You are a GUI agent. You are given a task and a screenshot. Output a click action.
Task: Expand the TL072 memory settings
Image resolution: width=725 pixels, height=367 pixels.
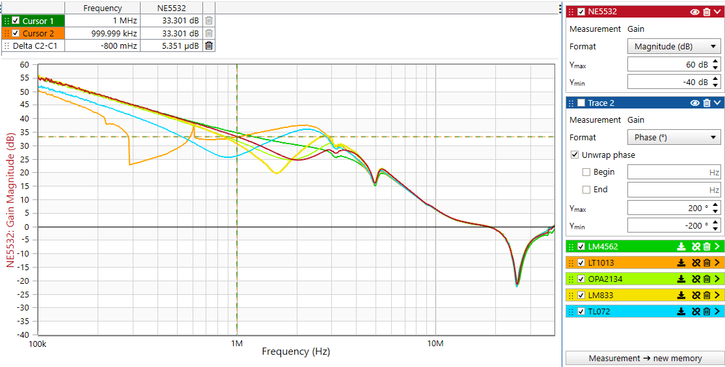[717, 312]
